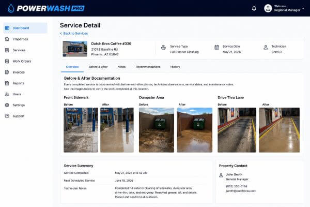
Task: Click the Support question mark icon
Action: click(7, 116)
